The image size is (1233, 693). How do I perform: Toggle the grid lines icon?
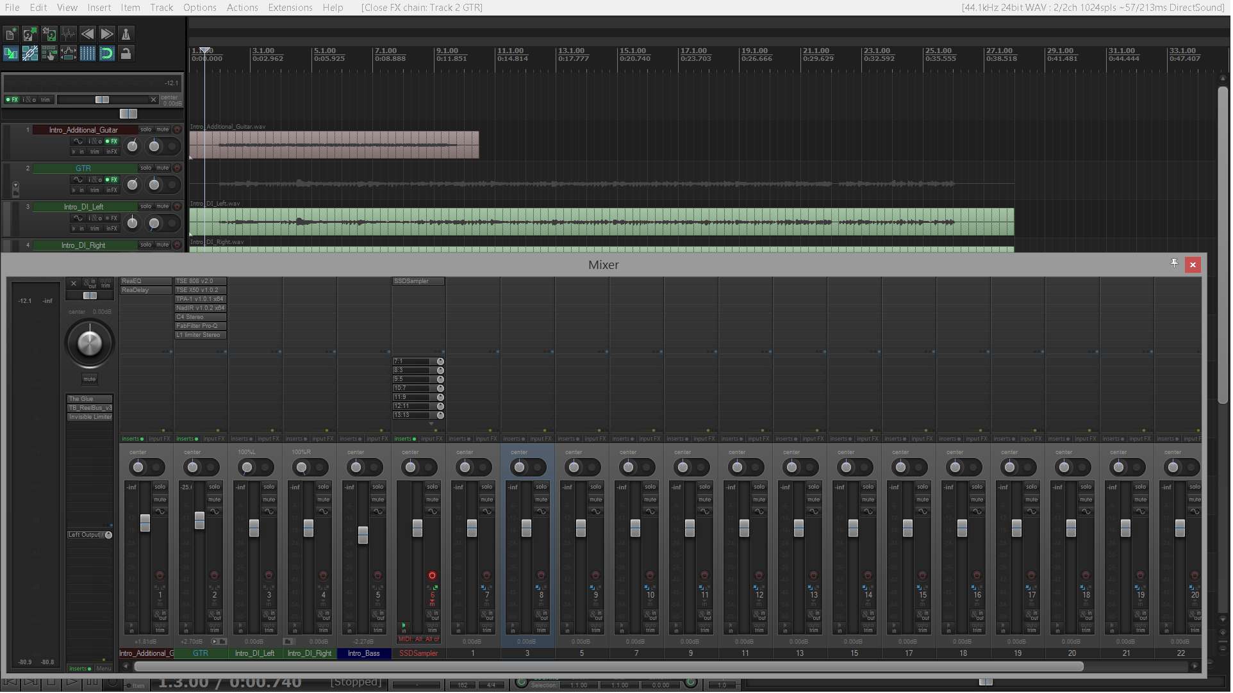click(88, 54)
